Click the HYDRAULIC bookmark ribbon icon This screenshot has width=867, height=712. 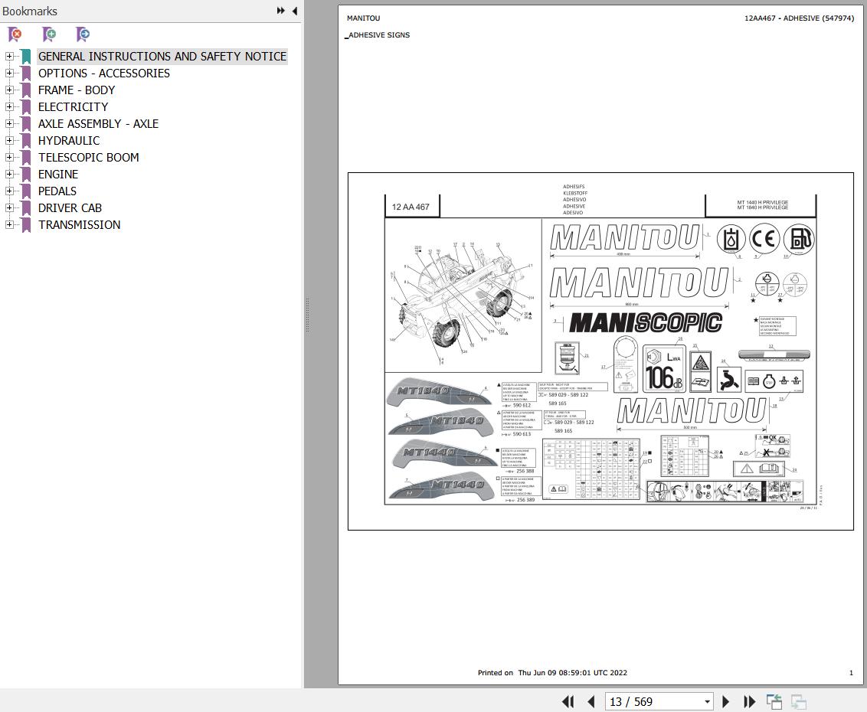26,140
